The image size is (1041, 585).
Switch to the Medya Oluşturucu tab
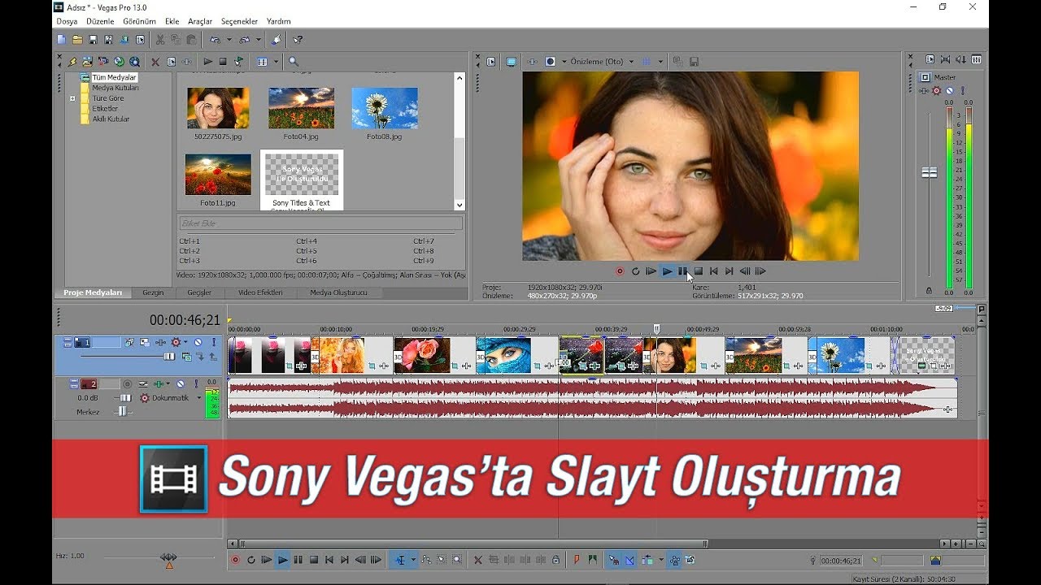[338, 292]
